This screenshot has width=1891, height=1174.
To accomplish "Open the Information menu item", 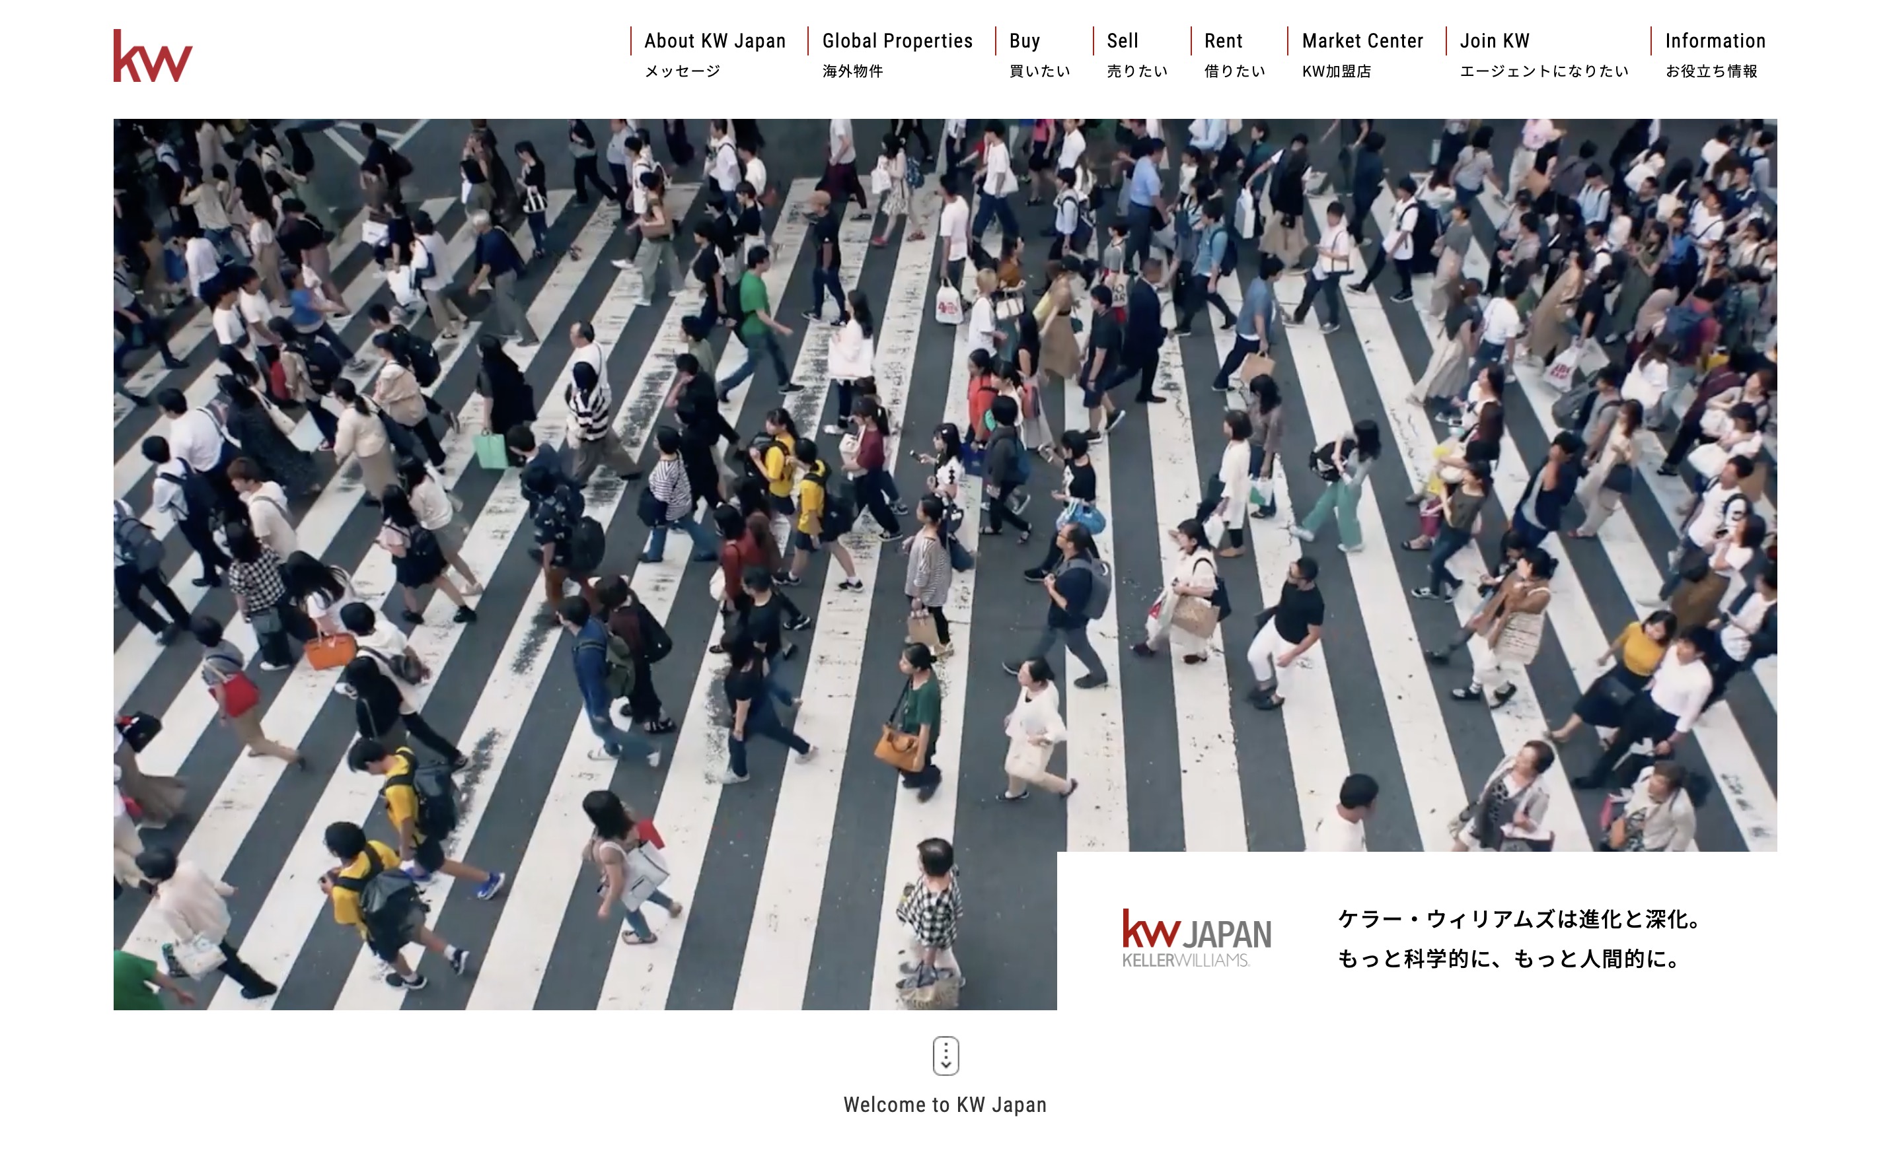I will pos(1715,41).
